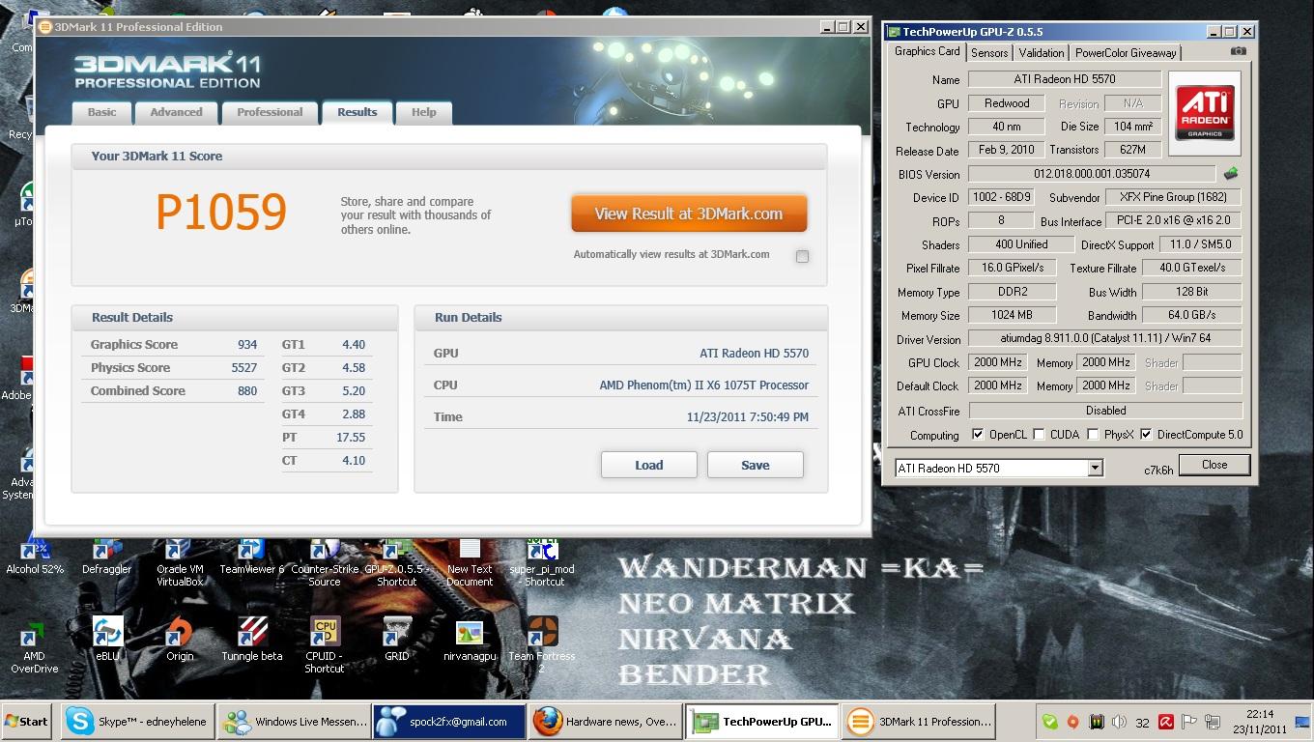The height and width of the screenshot is (742, 1314).
Task: Open Oracle VM VirtualBox desktop shortcut
Action: click(x=180, y=563)
